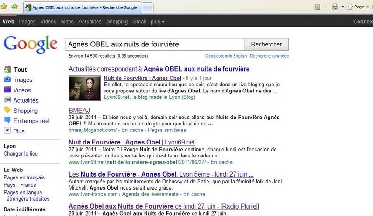Open Les Nuits de Fourvière Lyon 5ème result
This screenshot has width=373, height=216.
coord(161,174)
